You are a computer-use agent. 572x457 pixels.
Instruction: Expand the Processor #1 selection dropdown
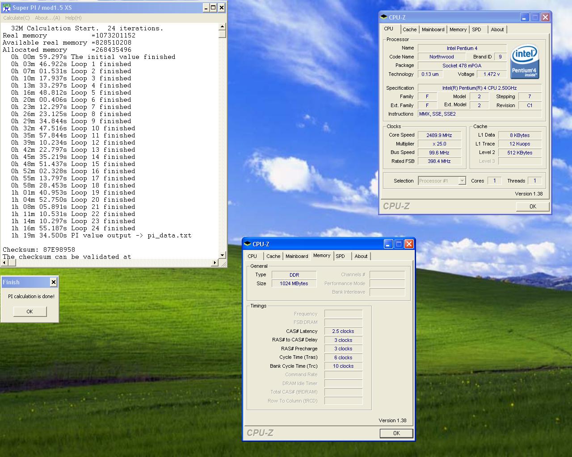pyautogui.click(x=462, y=181)
